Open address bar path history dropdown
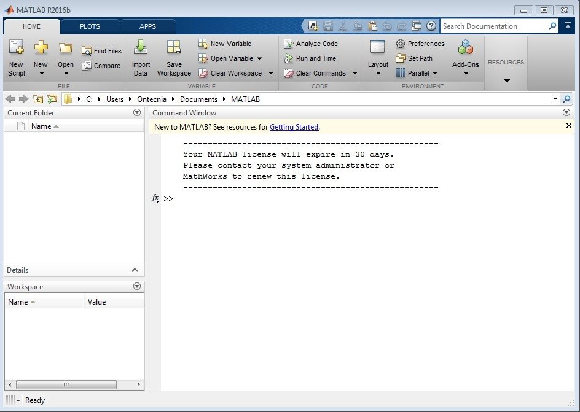Viewport: 580px width, 412px height. 555,99
